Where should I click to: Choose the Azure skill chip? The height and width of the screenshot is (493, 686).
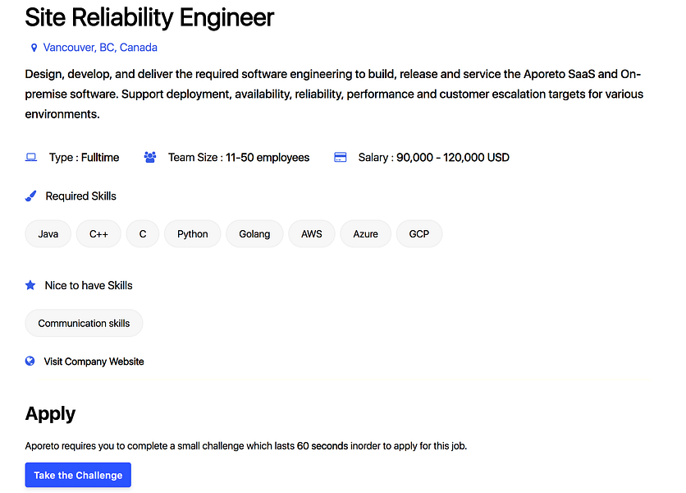click(x=366, y=234)
